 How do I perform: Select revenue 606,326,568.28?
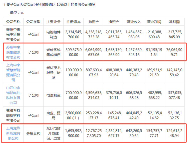click(134, 95)
